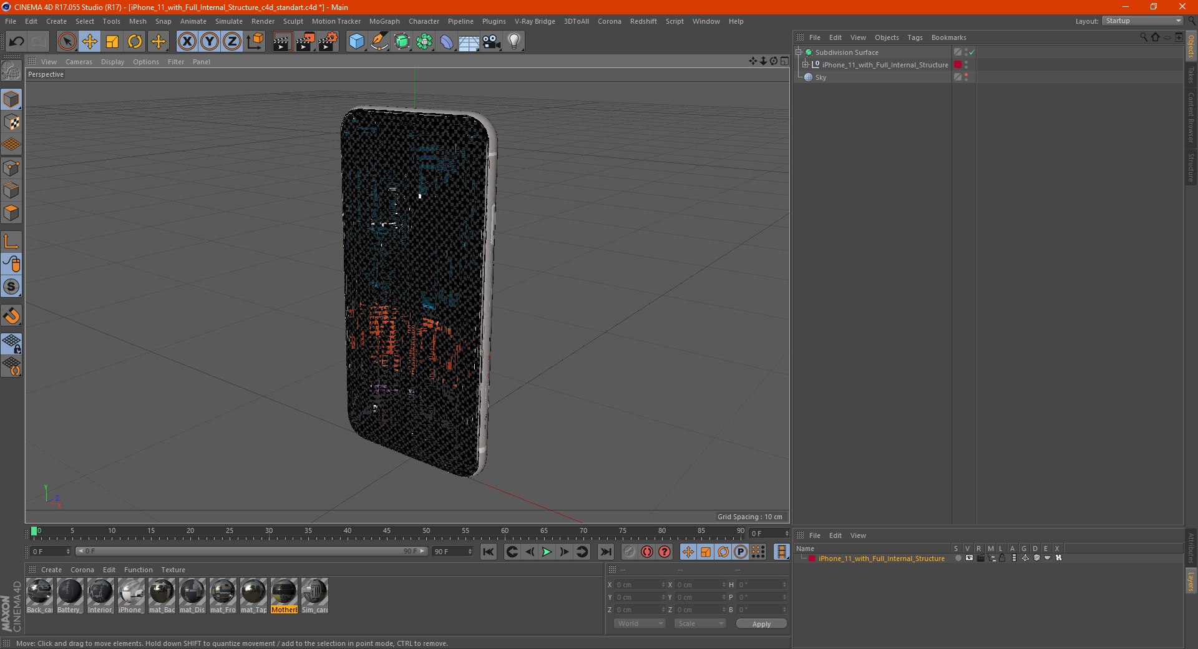Click the X position 0 cm field

pos(640,585)
